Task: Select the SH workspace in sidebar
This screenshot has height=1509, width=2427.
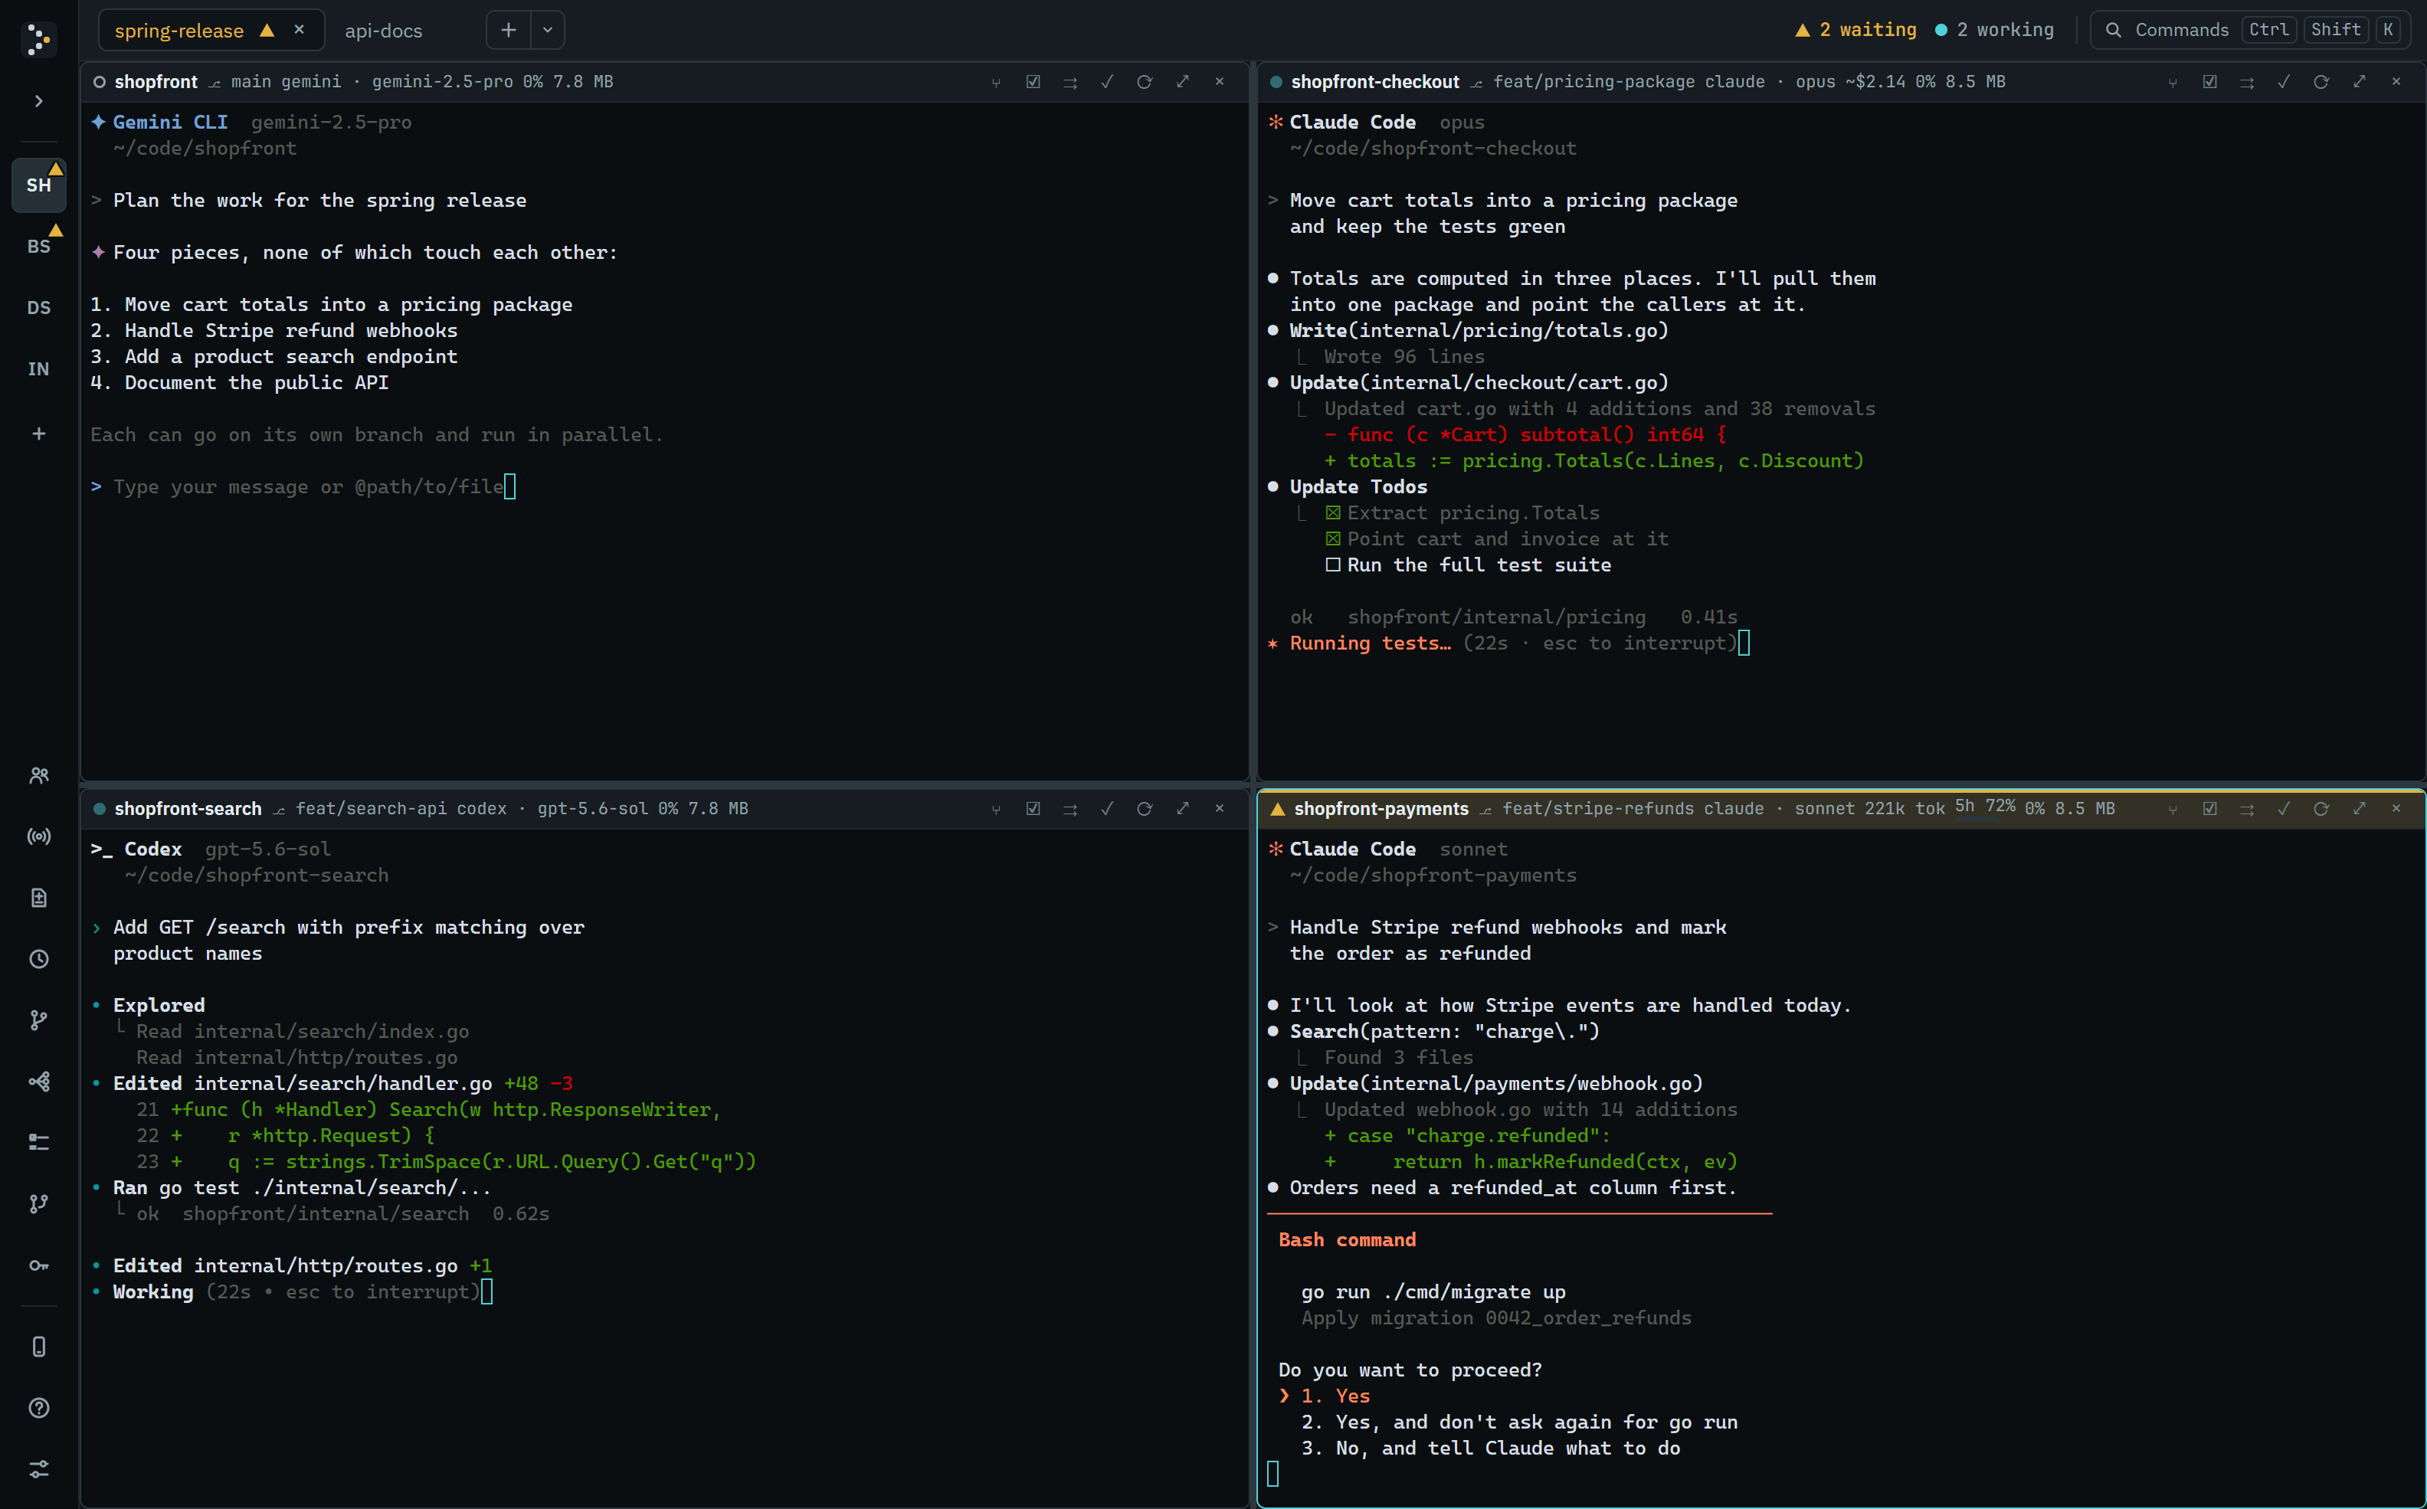Action: 39,185
